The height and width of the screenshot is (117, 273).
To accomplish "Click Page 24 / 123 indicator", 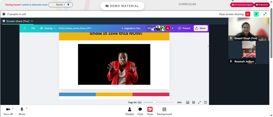I will (x=135, y=103).
